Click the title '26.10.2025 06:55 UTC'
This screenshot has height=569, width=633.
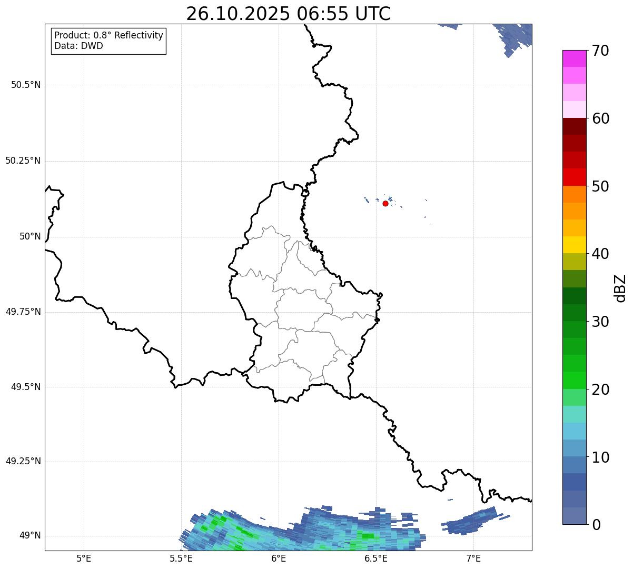(x=289, y=14)
